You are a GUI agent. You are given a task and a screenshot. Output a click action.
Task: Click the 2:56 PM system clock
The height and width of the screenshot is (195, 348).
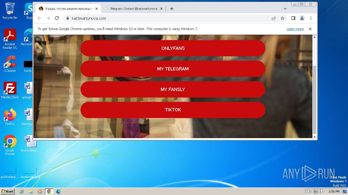(334, 191)
